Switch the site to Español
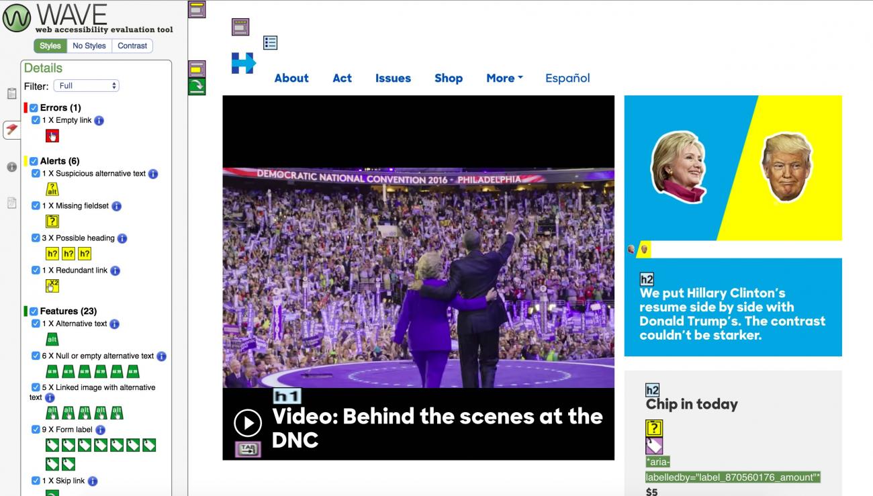 [x=567, y=78]
